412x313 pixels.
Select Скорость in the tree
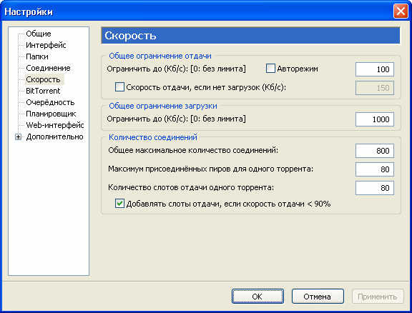click(43, 79)
